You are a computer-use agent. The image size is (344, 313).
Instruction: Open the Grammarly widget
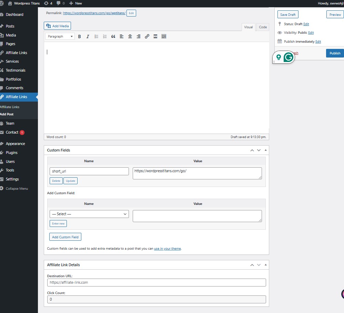(x=288, y=58)
